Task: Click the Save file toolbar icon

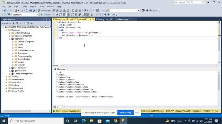Action: [31, 11]
